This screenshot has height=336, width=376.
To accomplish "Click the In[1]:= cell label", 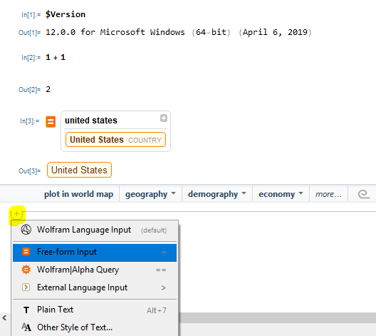I will (31, 15).
